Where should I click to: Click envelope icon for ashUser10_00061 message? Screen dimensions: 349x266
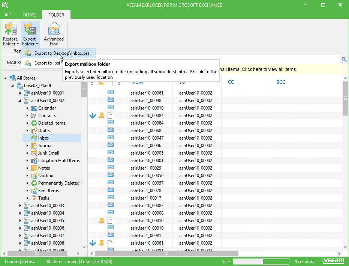[111, 92]
